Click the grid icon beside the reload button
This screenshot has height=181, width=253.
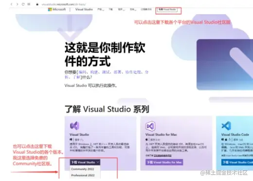click(x=29, y=4)
